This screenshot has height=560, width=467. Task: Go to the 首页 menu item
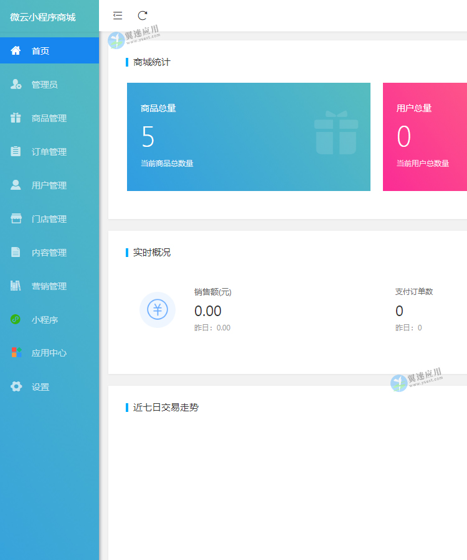click(x=40, y=51)
